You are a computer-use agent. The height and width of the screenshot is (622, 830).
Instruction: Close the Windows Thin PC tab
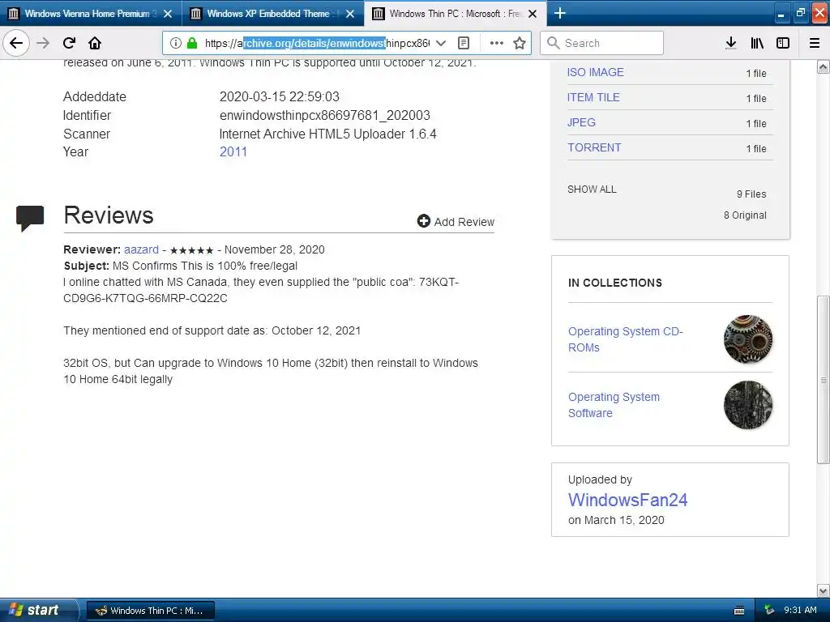pos(533,14)
